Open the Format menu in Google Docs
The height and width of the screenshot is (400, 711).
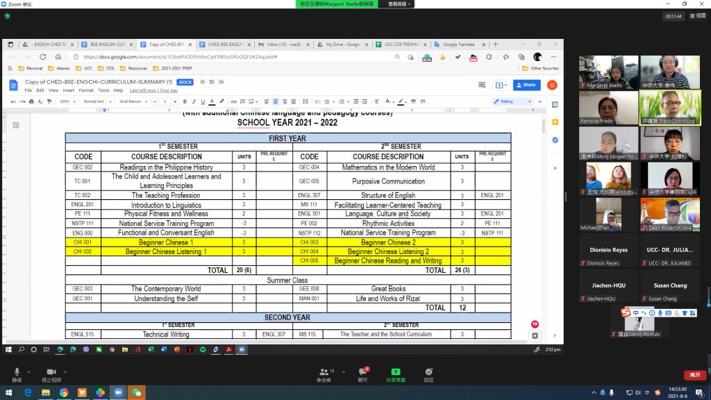pyautogui.click(x=85, y=90)
